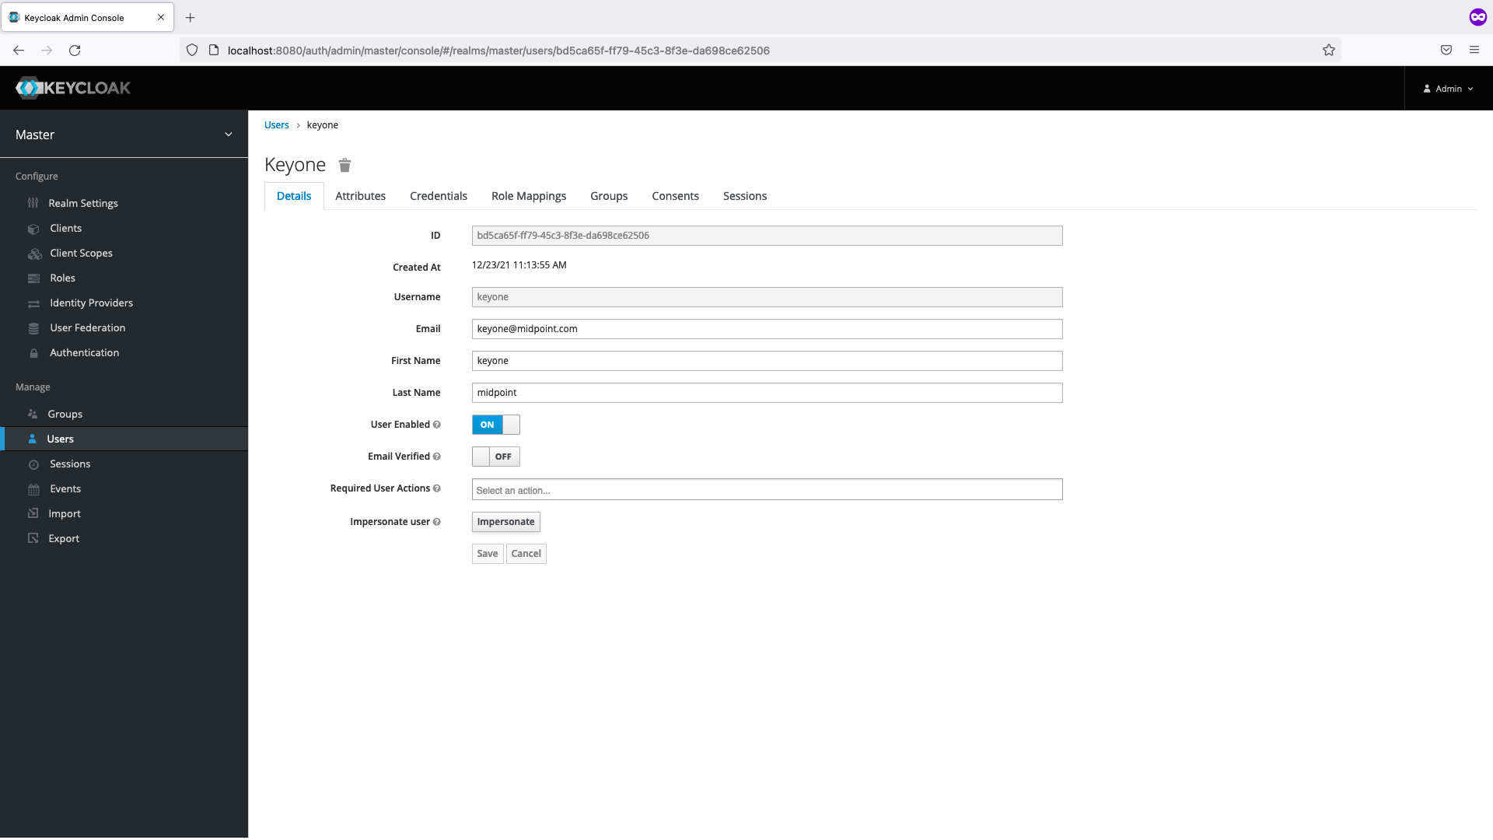Navigate to Roles management
The height and width of the screenshot is (840, 1493).
click(x=61, y=277)
